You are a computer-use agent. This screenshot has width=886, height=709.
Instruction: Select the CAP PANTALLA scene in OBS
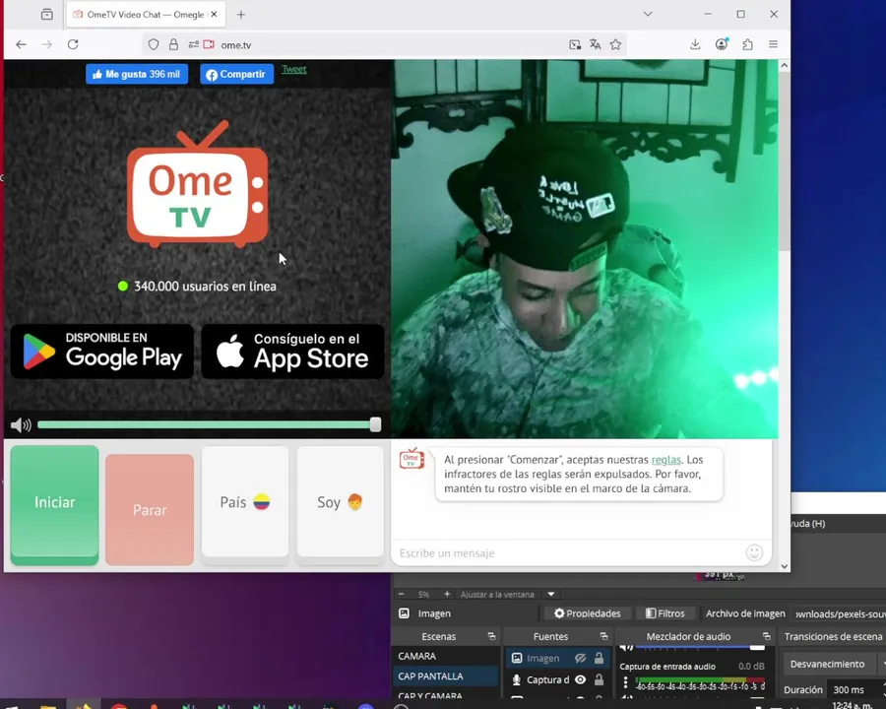tap(445, 677)
